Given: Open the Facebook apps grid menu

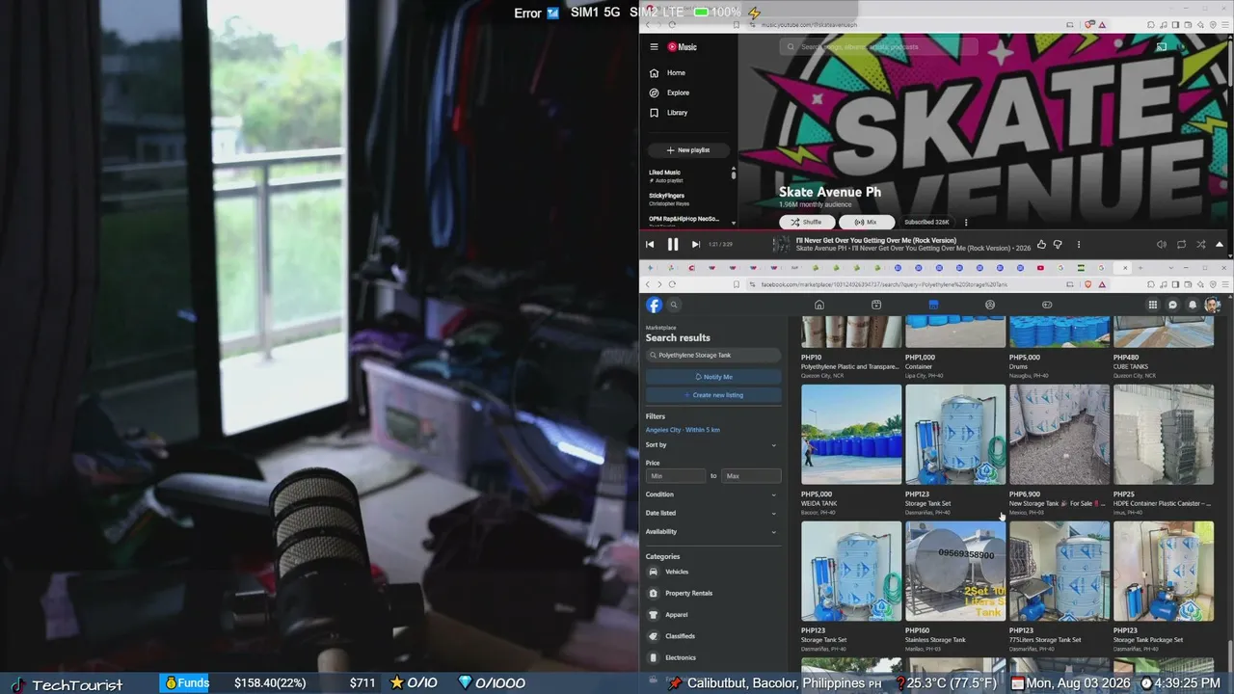Looking at the screenshot, I should click(x=1152, y=305).
